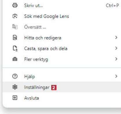Screen dimensions: 121x114
Task: Click the question mark help icon
Action: click(x=15, y=76)
